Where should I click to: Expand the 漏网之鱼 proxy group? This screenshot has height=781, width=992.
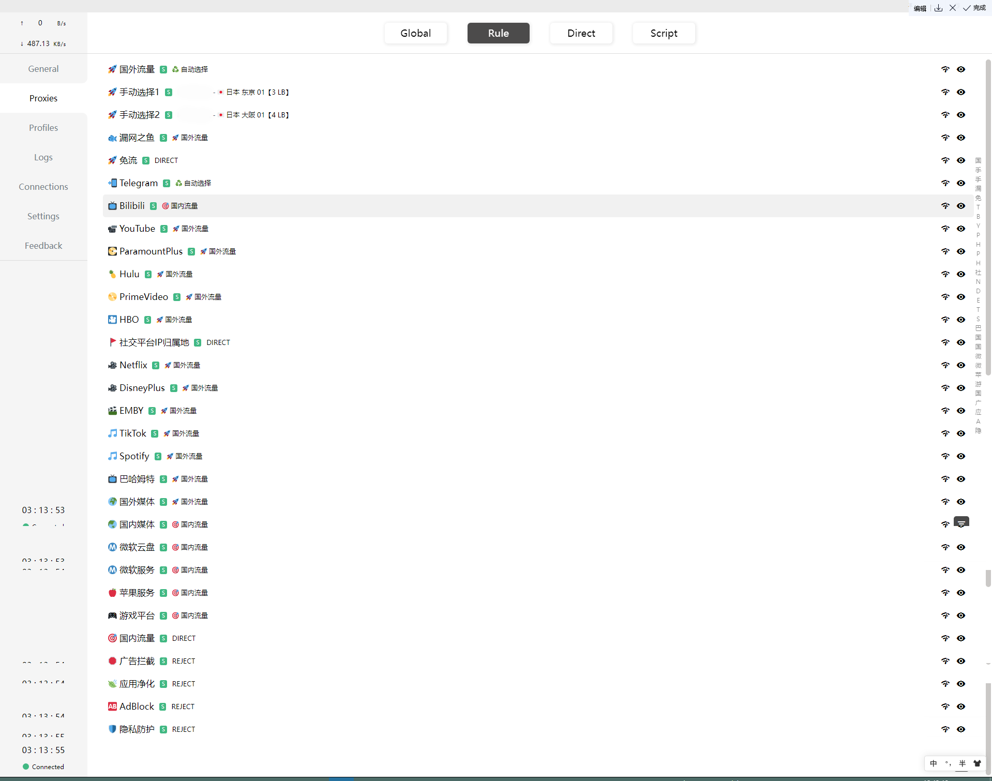point(538,138)
